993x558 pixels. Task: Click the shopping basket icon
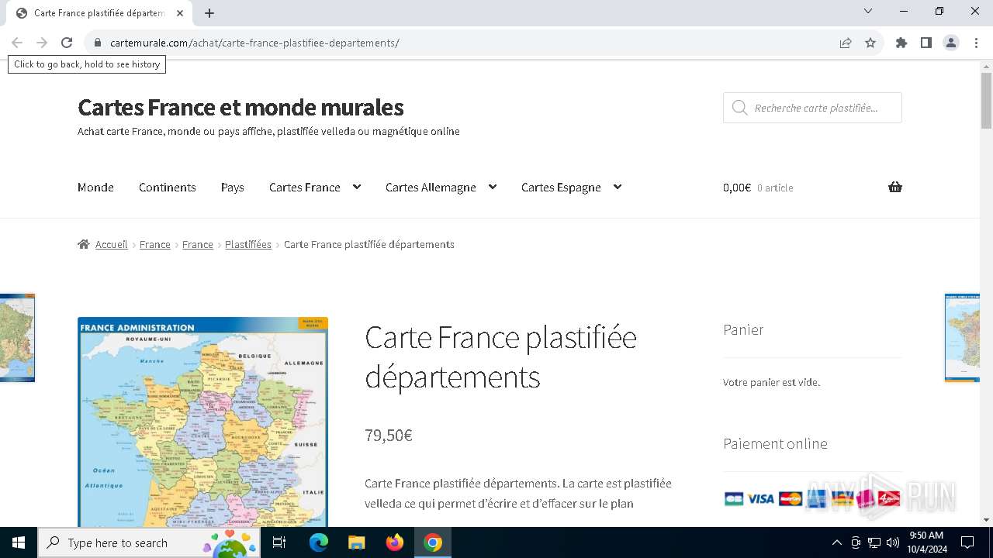[x=895, y=187]
